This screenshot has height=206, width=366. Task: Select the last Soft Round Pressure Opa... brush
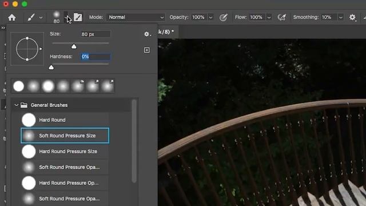tap(65, 199)
